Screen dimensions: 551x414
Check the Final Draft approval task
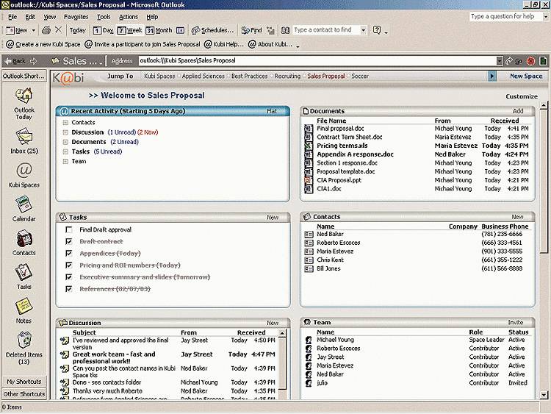69,229
